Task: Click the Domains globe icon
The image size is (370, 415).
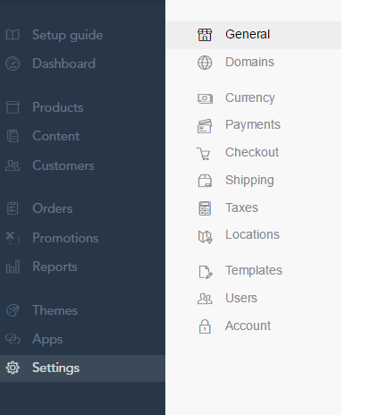Action: tap(205, 63)
